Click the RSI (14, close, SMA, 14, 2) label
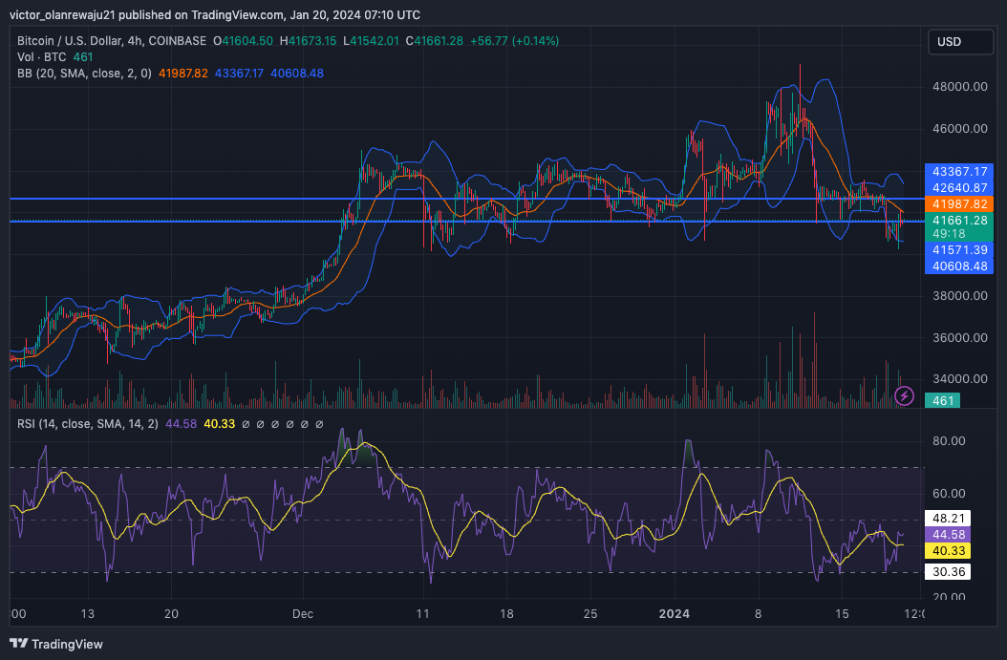The width and height of the screenshot is (1007, 660). point(87,424)
